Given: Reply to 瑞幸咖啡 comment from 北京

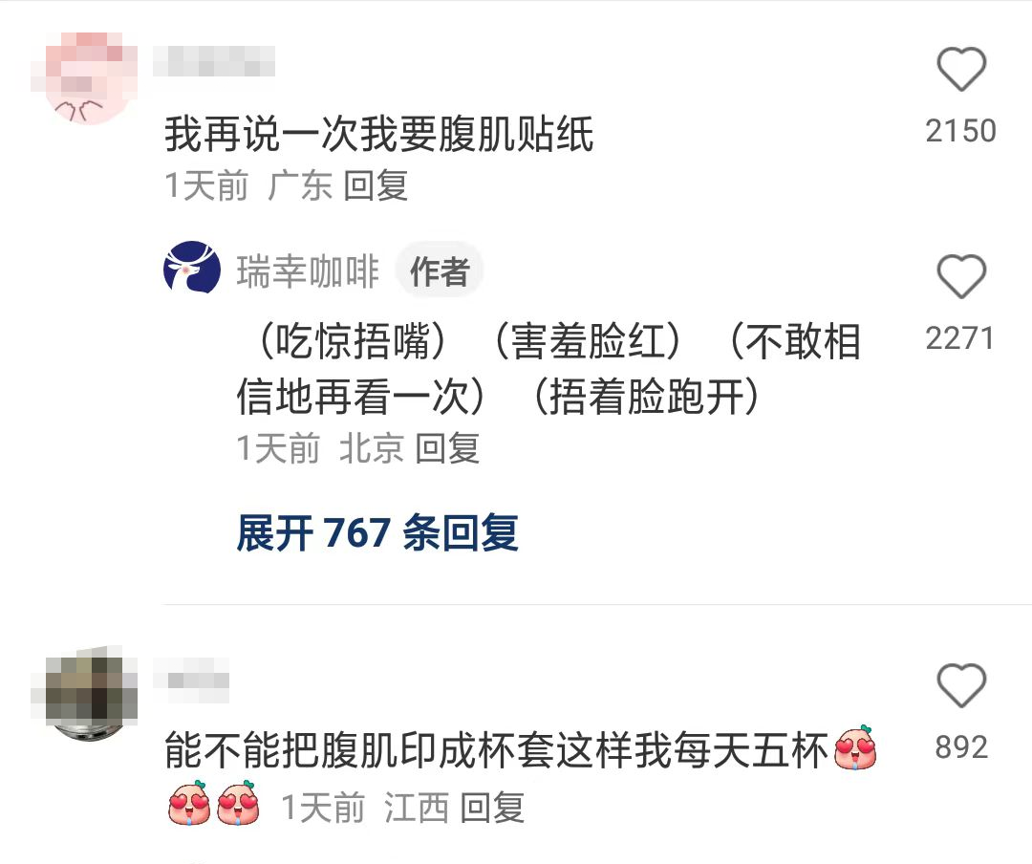Looking at the screenshot, I should click(447, 448).
